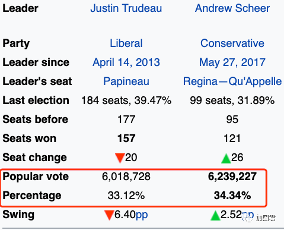
Task: Open the Conservative party link
Action: pyautogui.click(x=232, y=43)
